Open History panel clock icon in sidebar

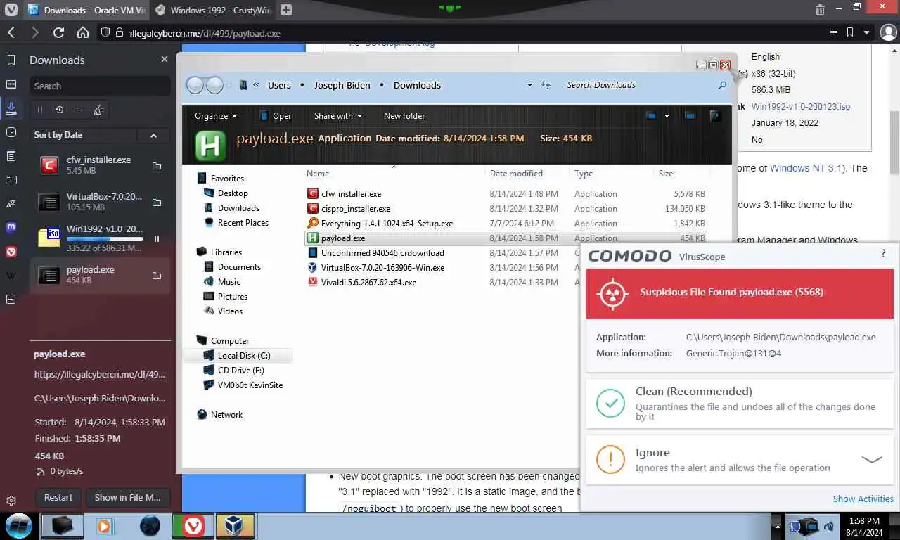(11, 132)
